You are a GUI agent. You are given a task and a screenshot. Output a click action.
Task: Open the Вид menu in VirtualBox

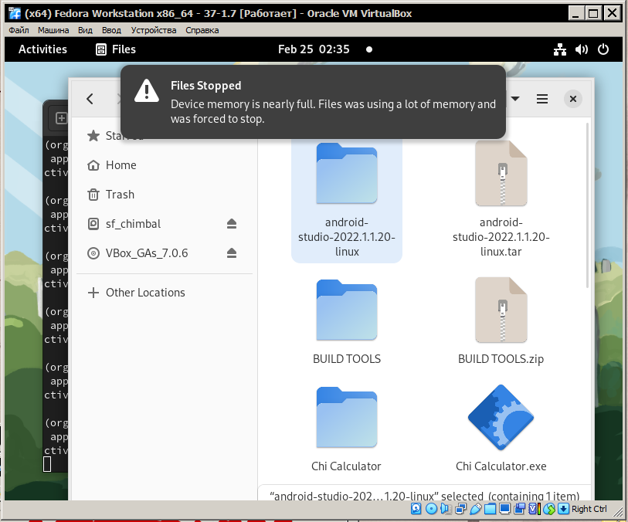(85, 30)
